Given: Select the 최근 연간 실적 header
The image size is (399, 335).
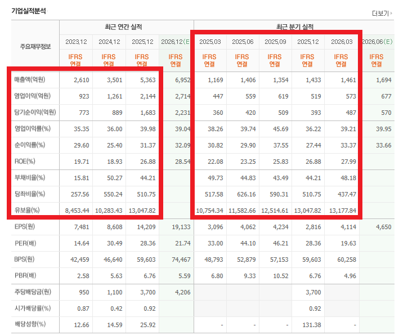Looking at the screenshot, I should pos(123,26).
